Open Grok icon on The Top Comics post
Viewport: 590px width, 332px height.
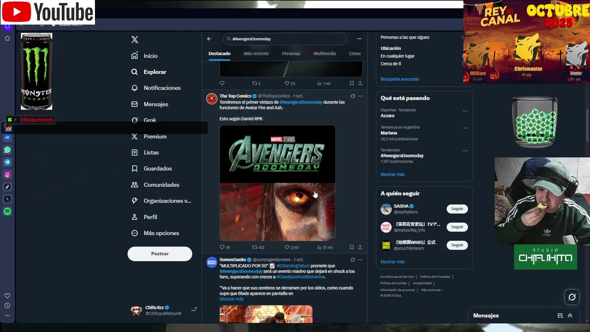pyautogui.click(x=353, y=96)
